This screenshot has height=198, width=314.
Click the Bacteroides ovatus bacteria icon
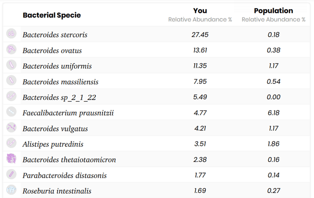(x=11, y=49)
